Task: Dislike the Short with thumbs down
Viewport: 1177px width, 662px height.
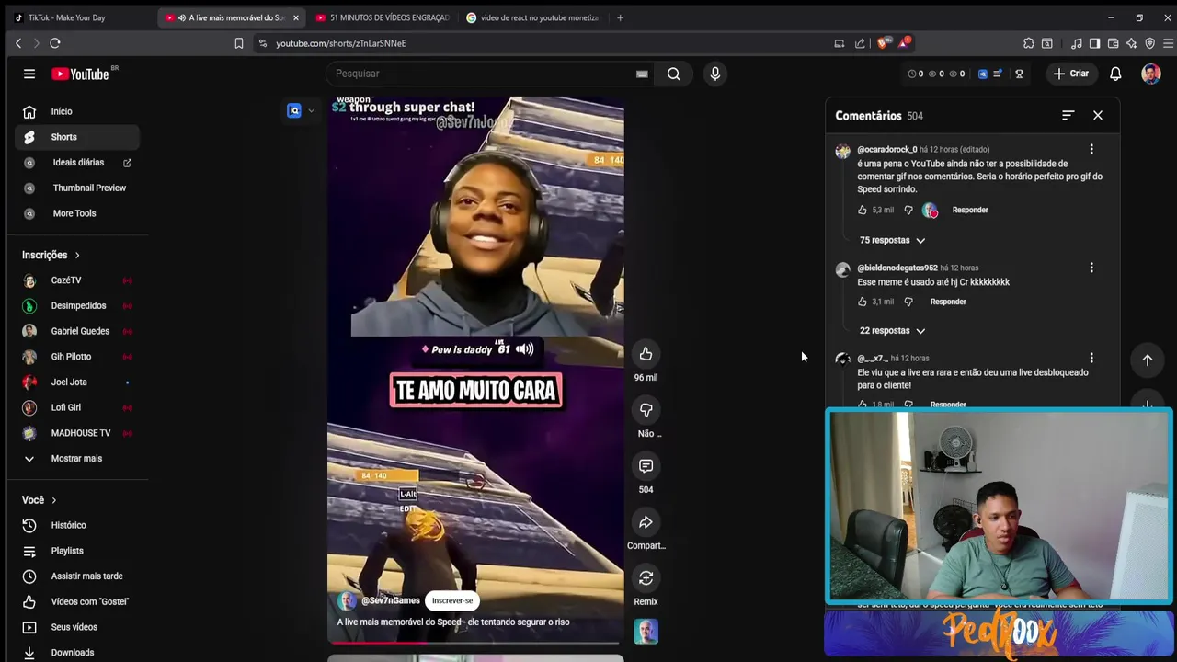Action: [646, 410]
